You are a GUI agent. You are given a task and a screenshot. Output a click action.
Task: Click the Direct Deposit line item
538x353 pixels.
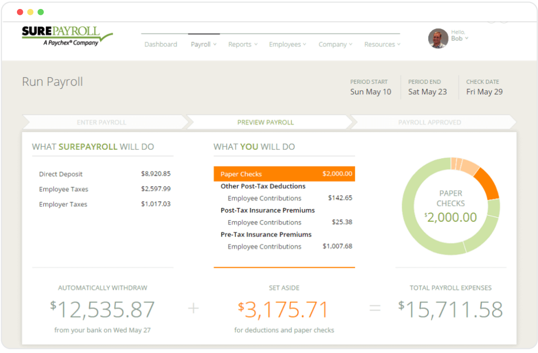click(61, 174)
